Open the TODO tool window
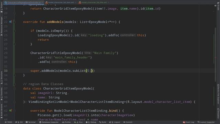The height and width of the screenshot is (124, 220). pos(8,122)
